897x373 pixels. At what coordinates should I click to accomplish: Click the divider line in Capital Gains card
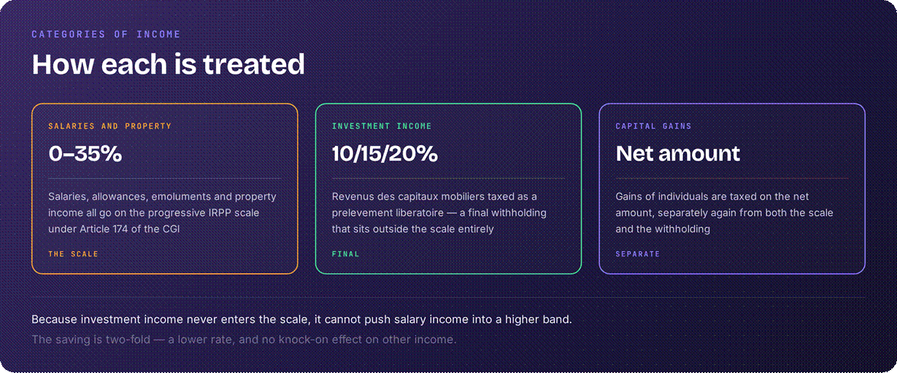point(732,178)
